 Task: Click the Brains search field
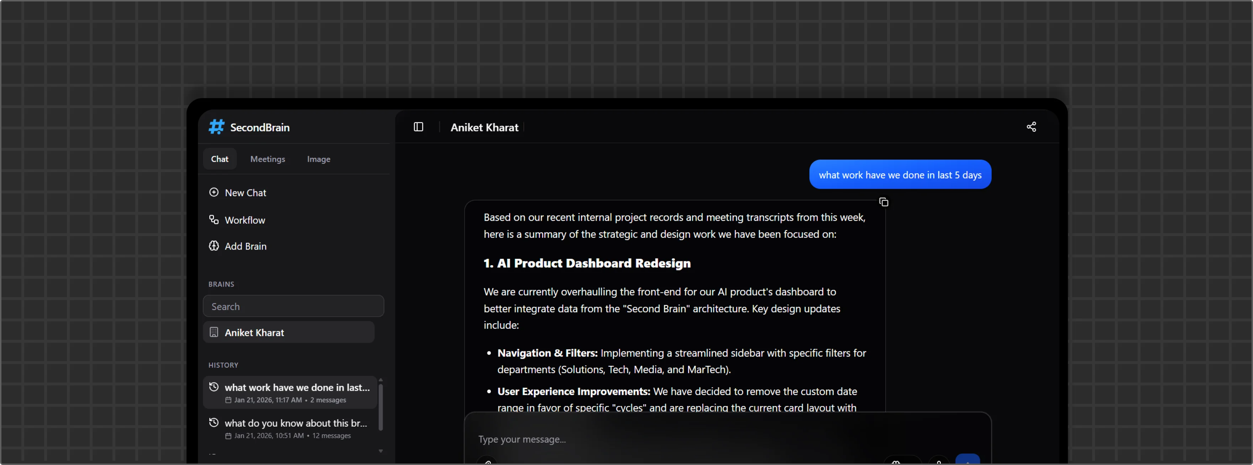coord(293,306)
